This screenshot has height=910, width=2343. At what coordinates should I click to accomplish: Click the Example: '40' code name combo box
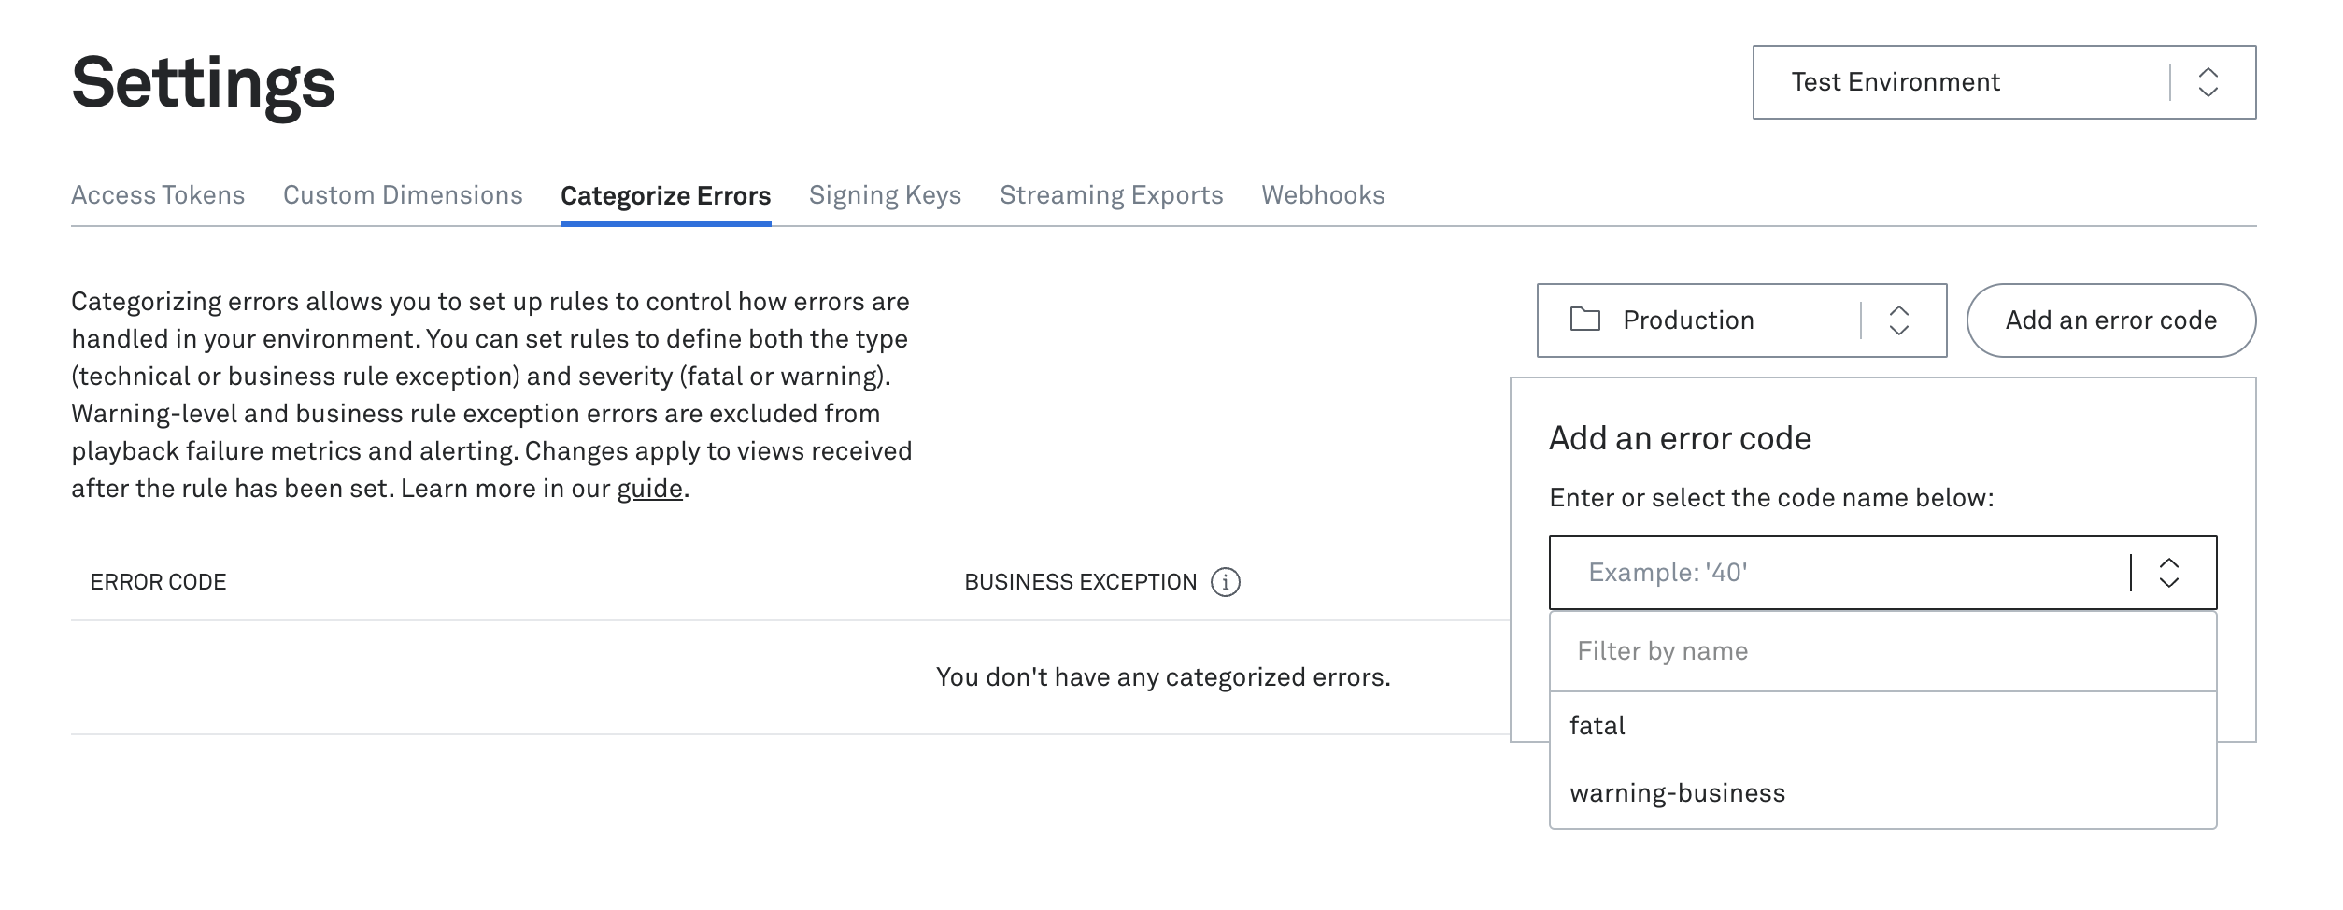pos(1882,573)
